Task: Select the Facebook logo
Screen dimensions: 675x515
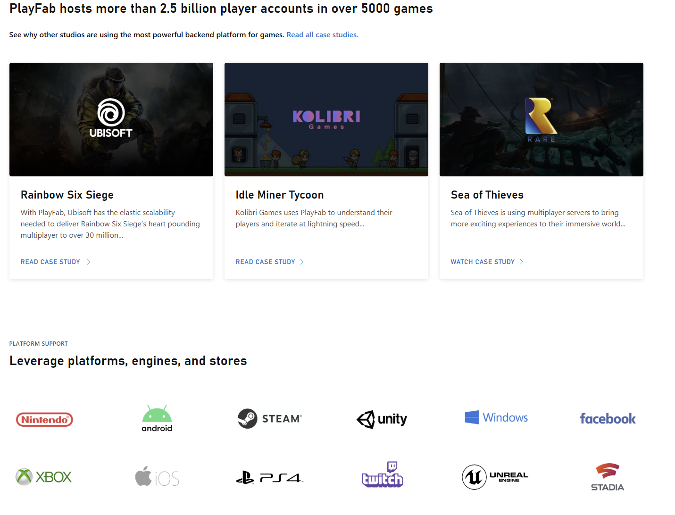Action: 608,418
